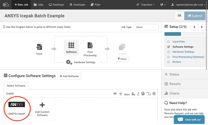The width and height of the screenshot is (208, 125).
Task: Filter by aerospace airplane icon
Action: pyautogui.click(x=121, y=94)
